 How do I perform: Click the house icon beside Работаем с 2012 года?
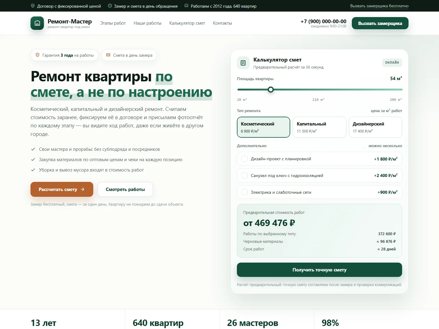(x=187, y=6)
